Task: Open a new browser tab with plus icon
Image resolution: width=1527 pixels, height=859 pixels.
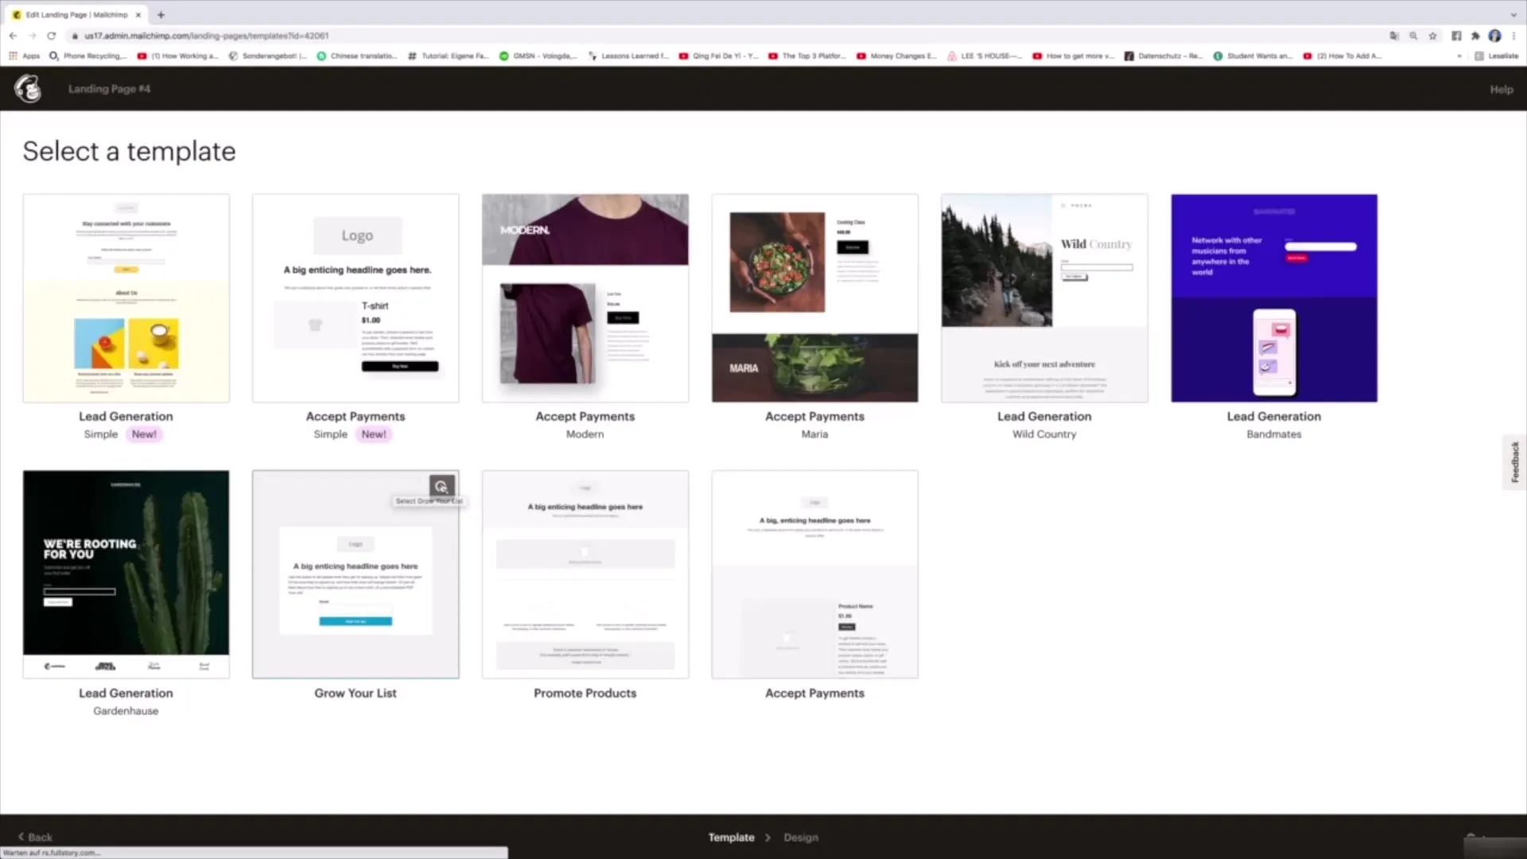Action: pyautogui.click(x=161, y=14)
